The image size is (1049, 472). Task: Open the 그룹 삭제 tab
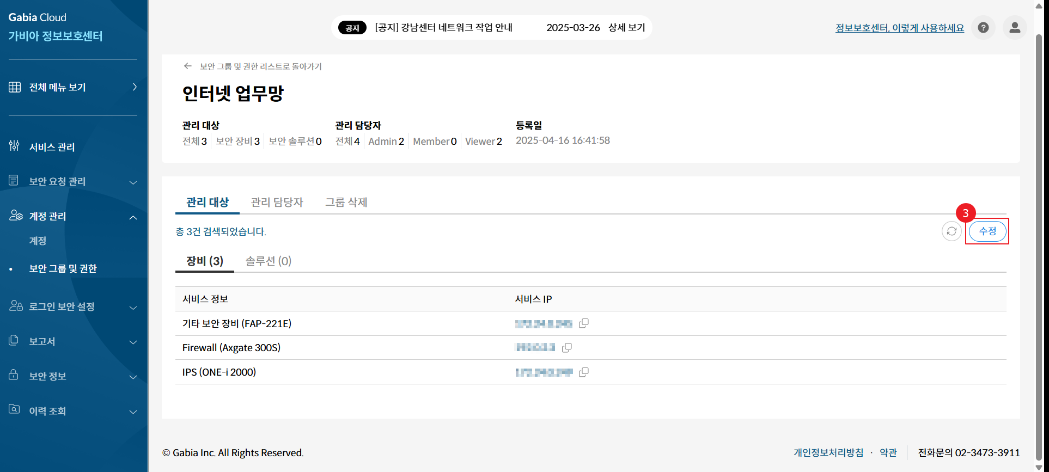click(346, 202)
